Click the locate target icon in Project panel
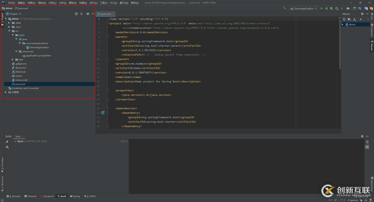374x202 pixels. (x=76, y=14)
